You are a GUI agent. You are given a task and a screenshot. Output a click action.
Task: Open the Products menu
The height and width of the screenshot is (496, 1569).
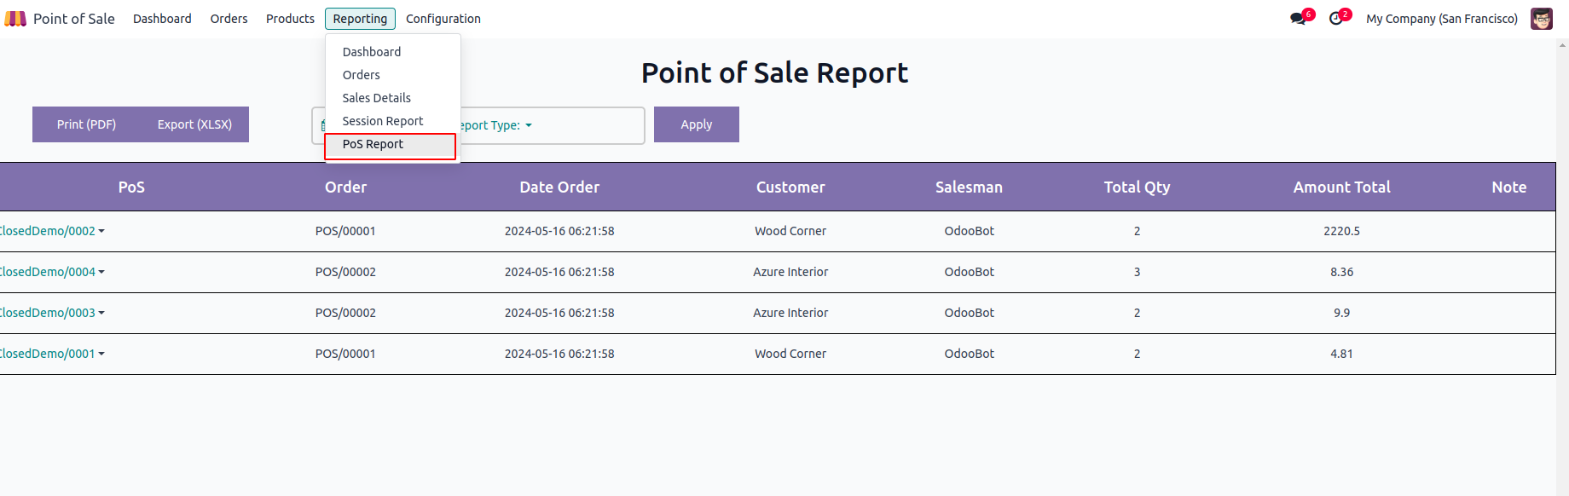pos(290,19)
